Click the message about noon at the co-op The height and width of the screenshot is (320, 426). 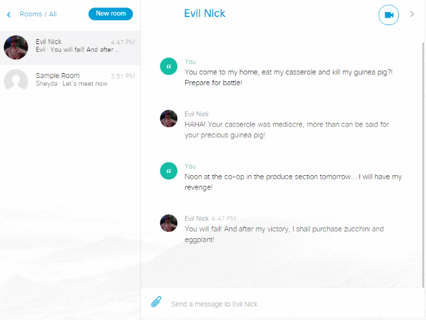(293, 182)
